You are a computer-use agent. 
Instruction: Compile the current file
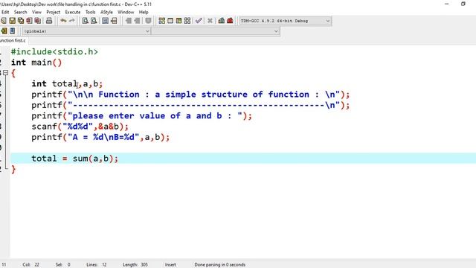(x=162, y=21)
